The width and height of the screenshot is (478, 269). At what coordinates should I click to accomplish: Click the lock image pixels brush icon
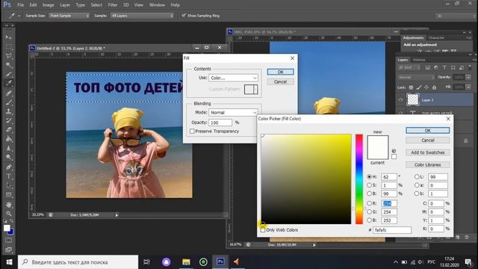[419, 87]
